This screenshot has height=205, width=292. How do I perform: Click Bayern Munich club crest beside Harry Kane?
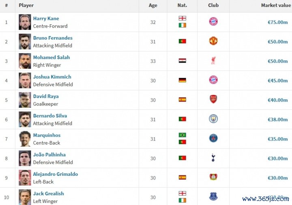[x=213, y=22]
